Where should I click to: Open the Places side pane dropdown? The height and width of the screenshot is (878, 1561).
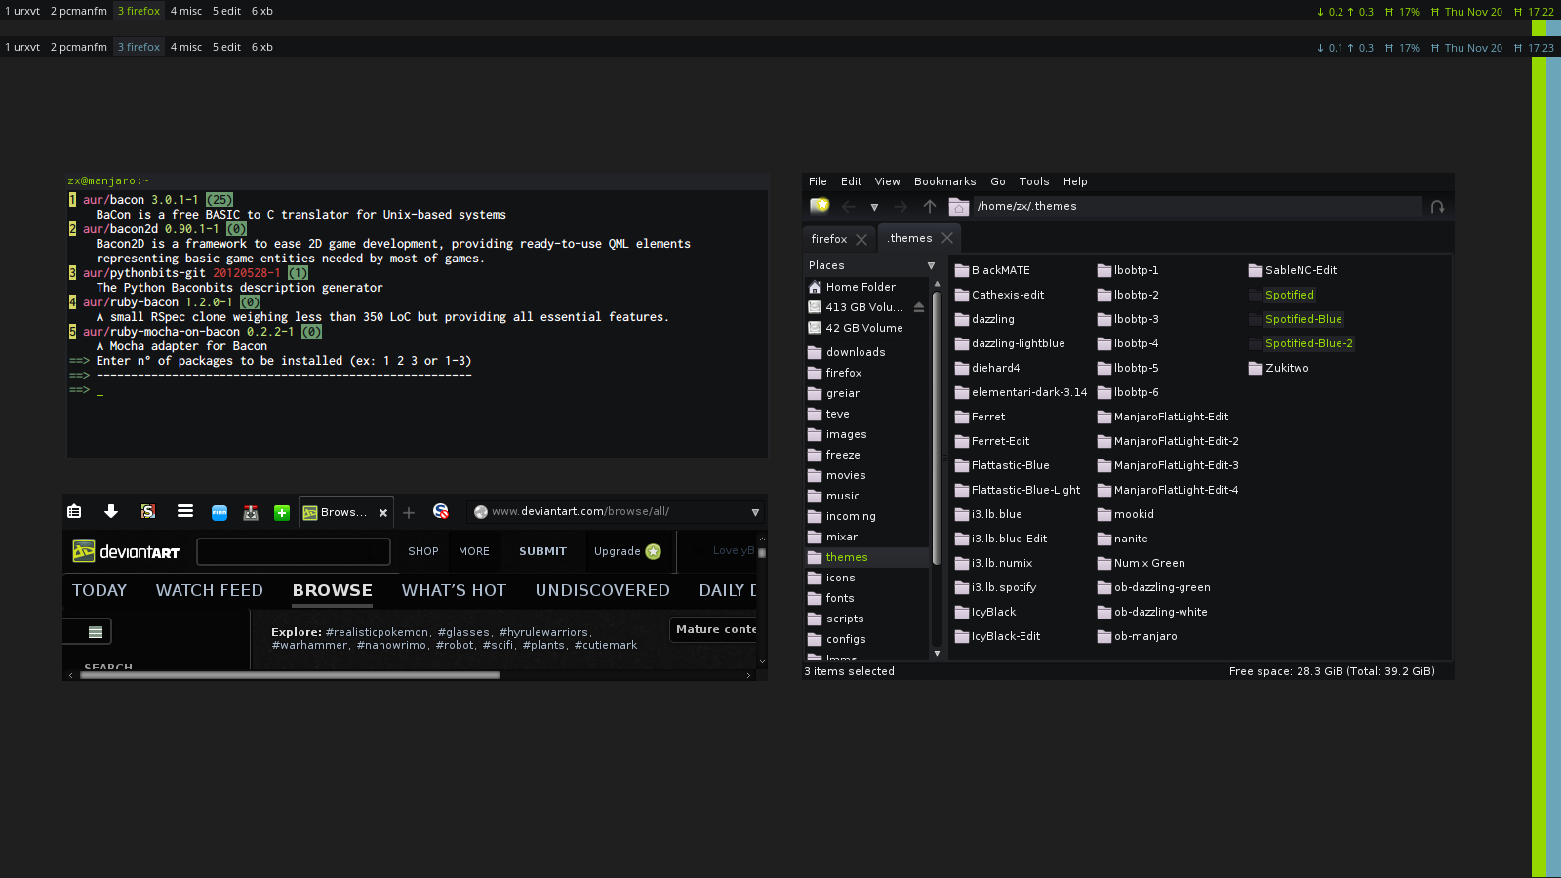pos(931,265)
